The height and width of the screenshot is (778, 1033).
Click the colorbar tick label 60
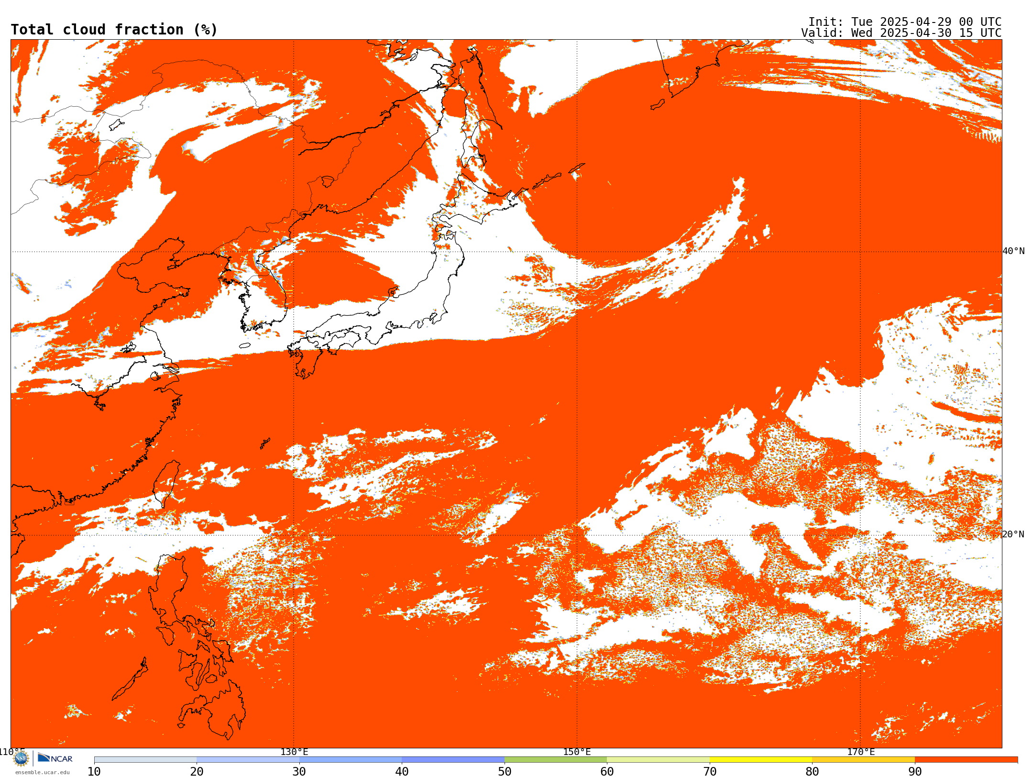(x=607, y=772)
